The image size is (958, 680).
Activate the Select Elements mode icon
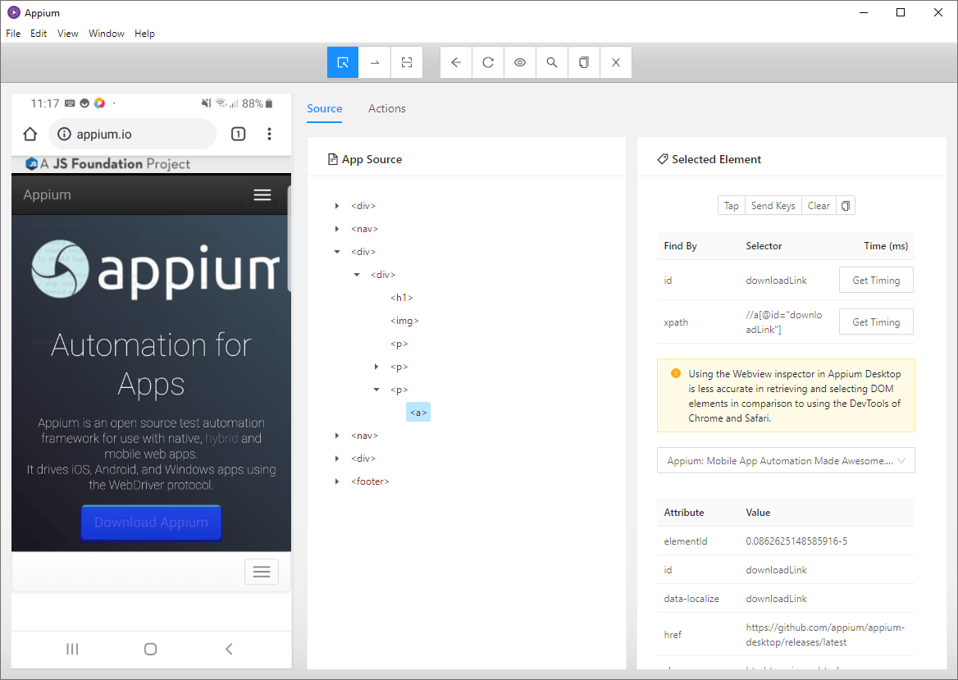tap(342, 62)
